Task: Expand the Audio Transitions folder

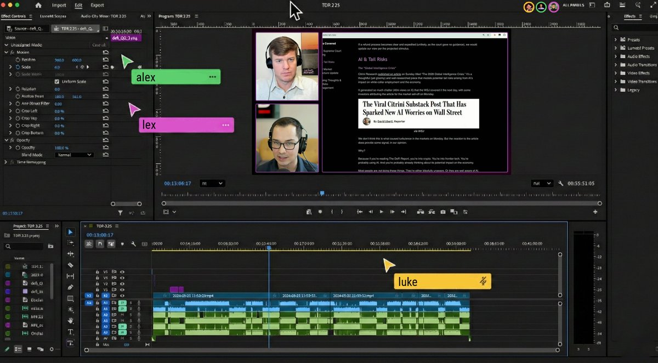Action: [x=616, y=65]
